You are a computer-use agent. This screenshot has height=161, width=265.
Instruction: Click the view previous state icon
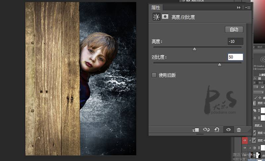(206, 130)
